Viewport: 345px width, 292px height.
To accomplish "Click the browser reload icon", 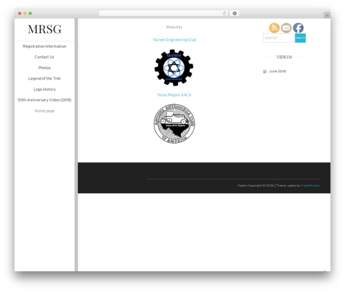I will 224,13.
